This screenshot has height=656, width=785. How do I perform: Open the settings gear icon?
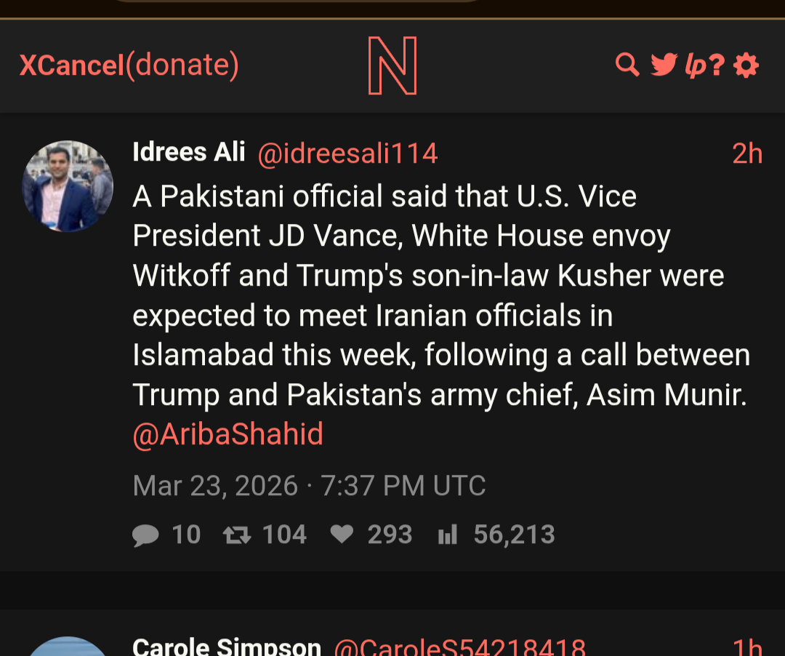pos(746,65)
